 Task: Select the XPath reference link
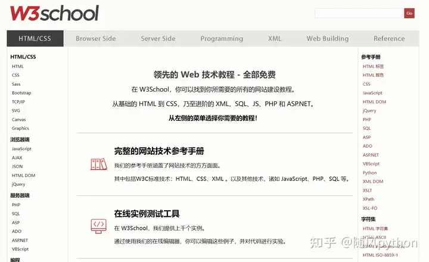click(x=368, y=199)
